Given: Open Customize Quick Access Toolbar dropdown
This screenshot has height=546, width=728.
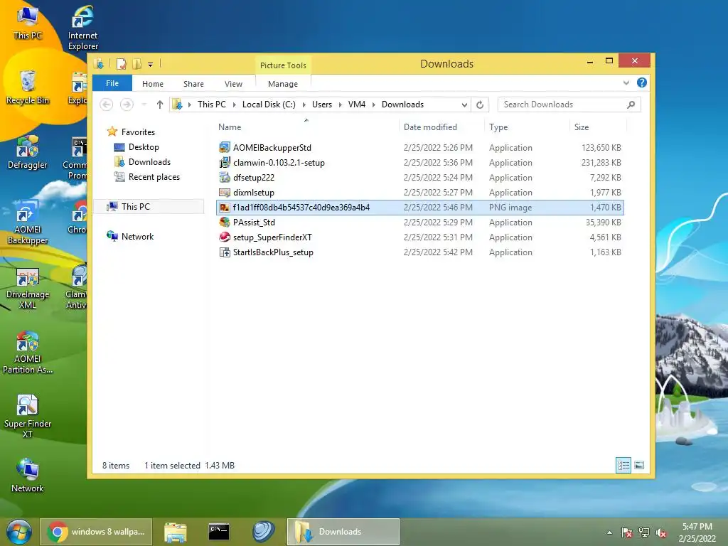Looking at the screenshot, I should point(151,65).
